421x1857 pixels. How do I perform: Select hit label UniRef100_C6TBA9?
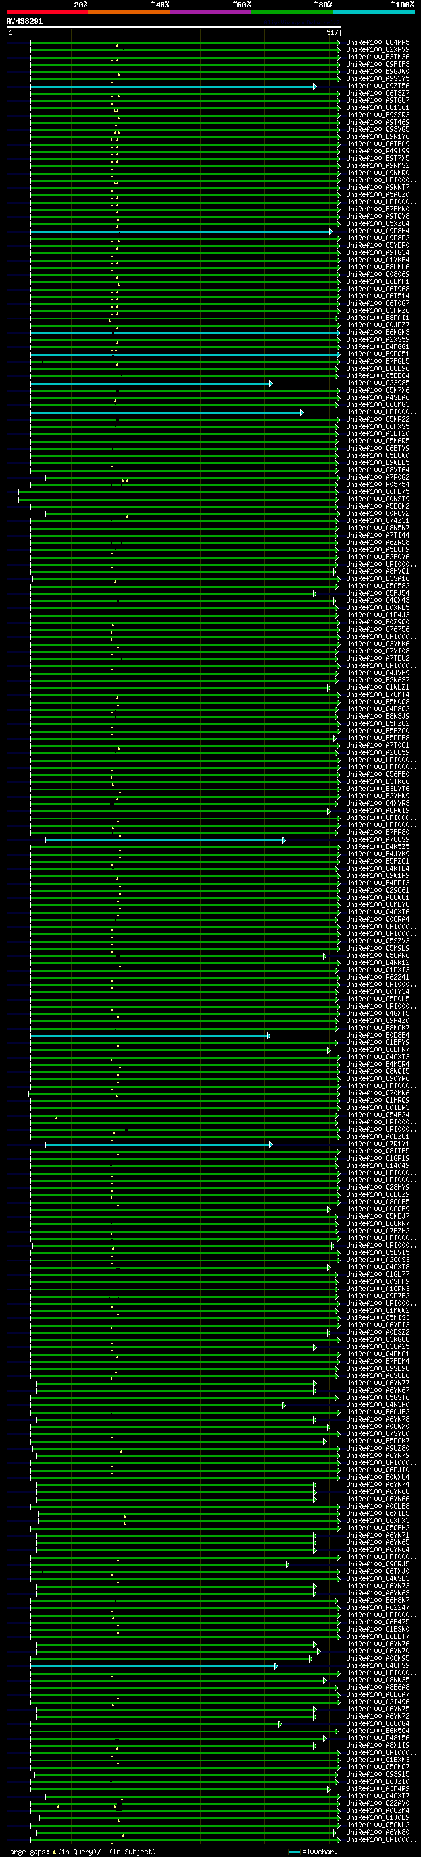pyautogui.click(x=378, y=144)
